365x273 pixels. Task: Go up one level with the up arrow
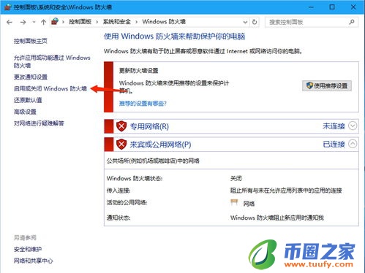[43, 23]
